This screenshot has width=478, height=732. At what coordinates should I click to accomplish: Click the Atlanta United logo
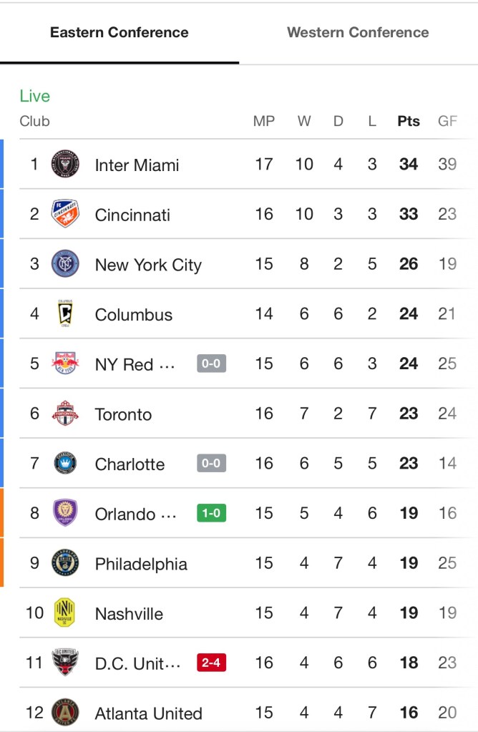coord(65,713)
